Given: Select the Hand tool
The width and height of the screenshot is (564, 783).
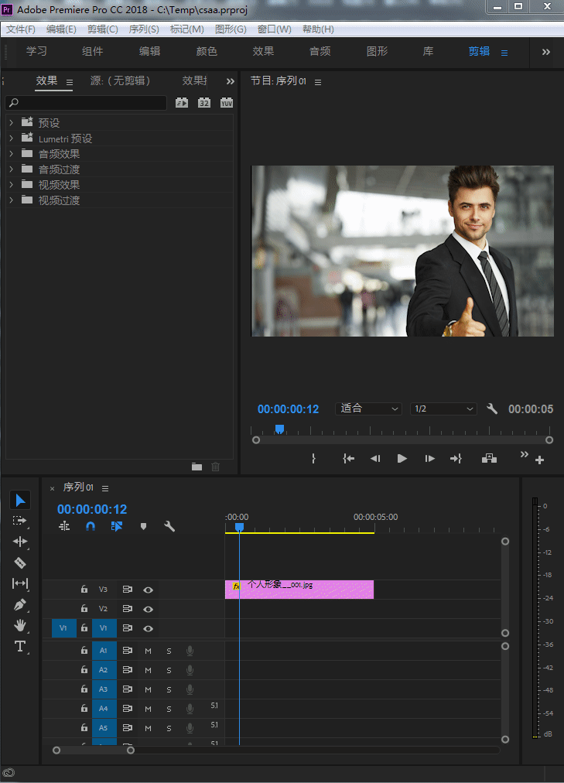Looking at the screenshot, I should (x=20, y=625).
